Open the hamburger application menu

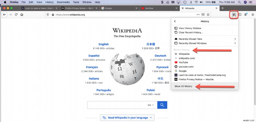click(252, 15)
